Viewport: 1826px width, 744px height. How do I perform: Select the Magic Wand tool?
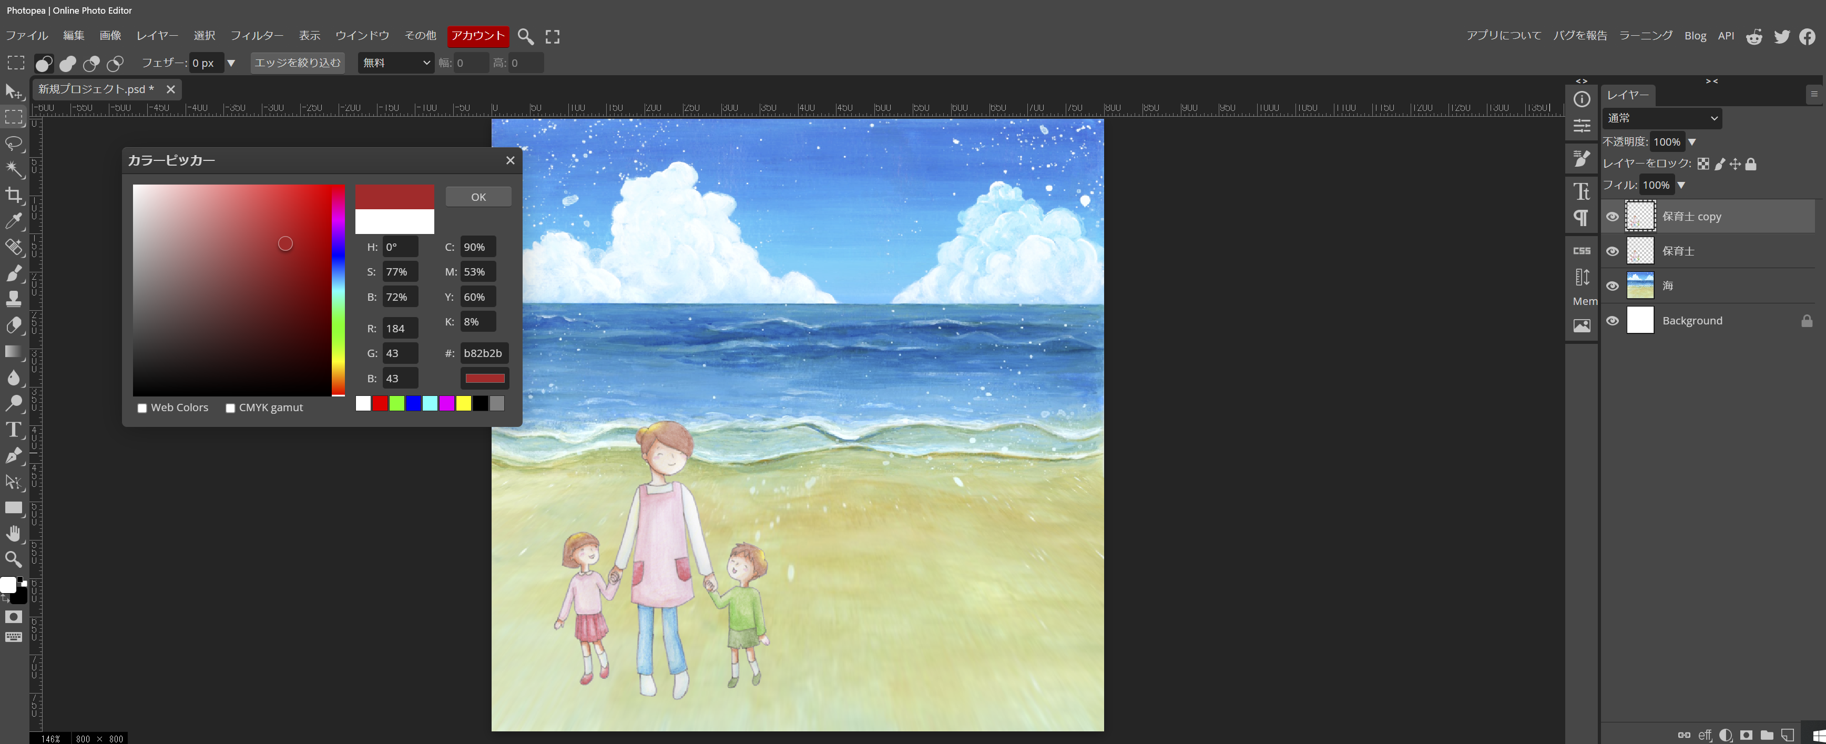click(14, 169)
